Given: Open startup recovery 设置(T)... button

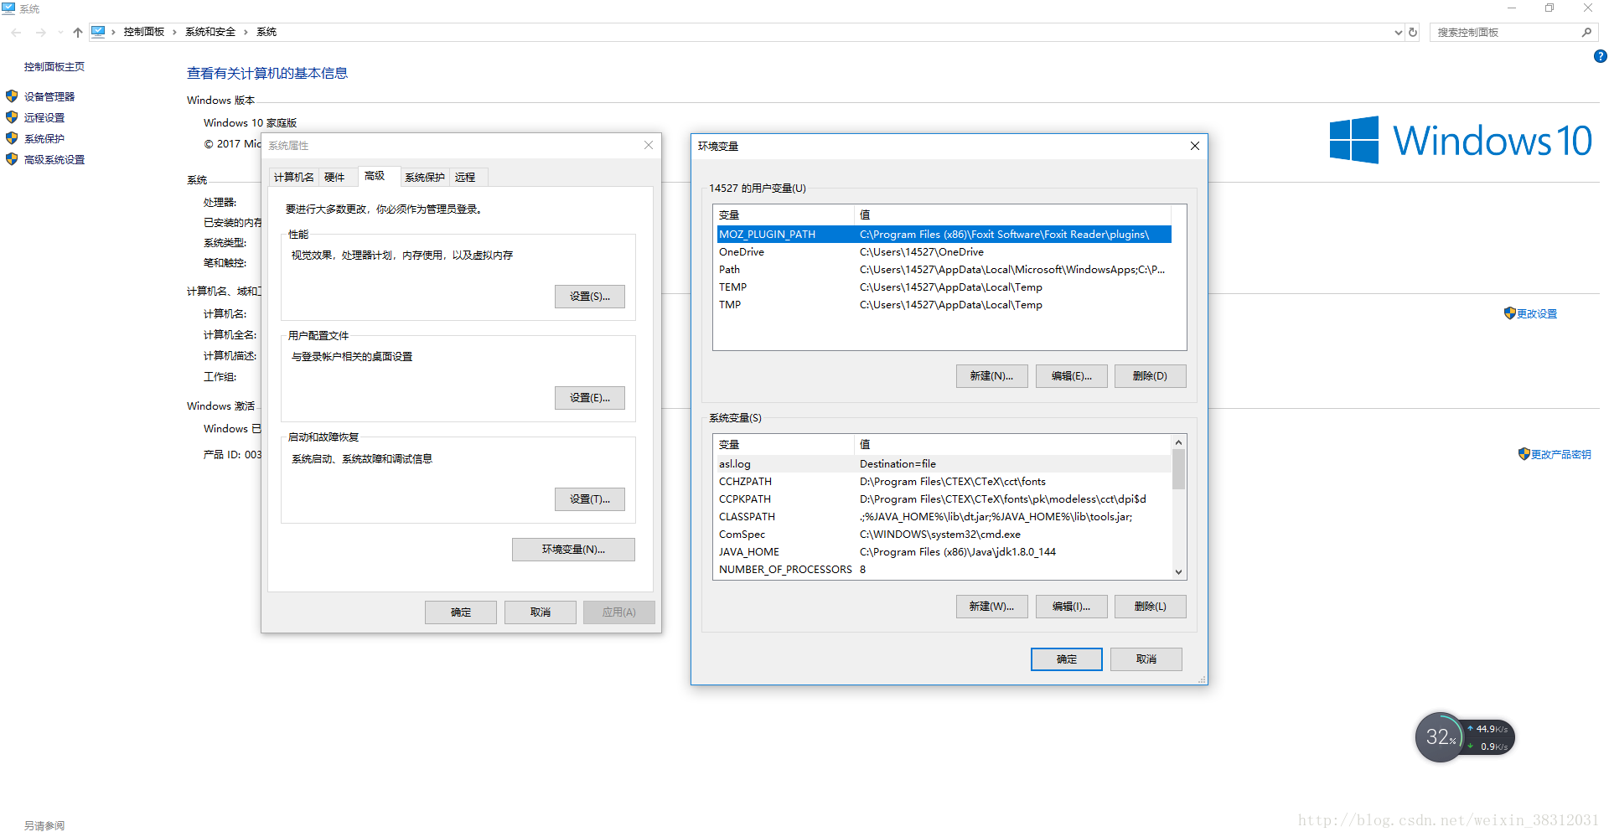Looking at the screenshot, I should click(x=590, y=499).
